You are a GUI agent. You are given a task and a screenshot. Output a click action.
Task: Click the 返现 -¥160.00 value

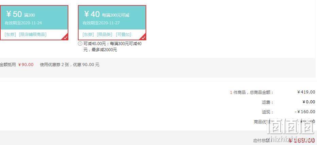pyautogui.click(x=305, y=111)
